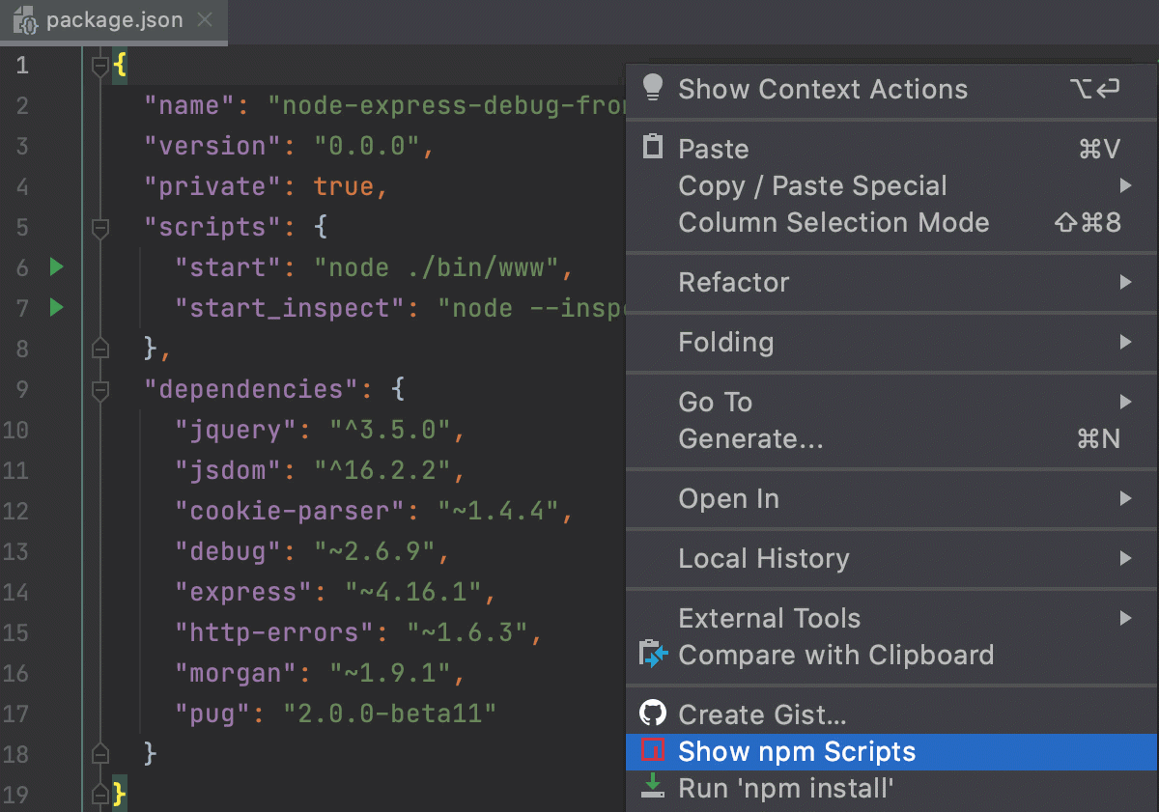Click the green run arrow beside the start script
This screenshot has width=1159, height=812.
pos(56,267)
